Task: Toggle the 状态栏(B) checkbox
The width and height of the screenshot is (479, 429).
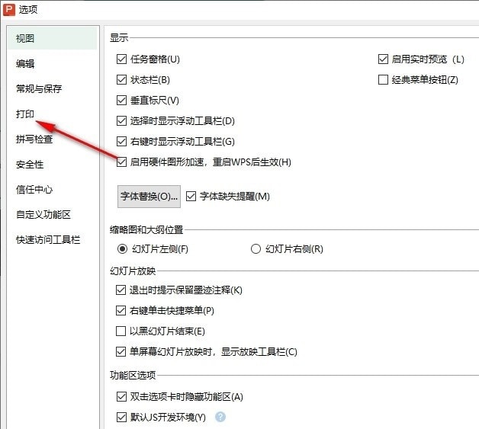Action: tap(121, 80)
